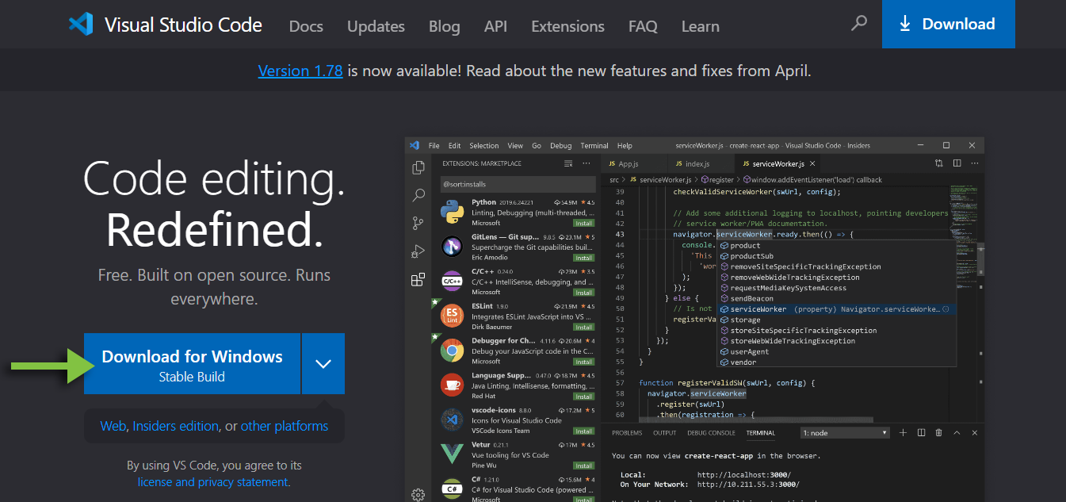The width and height of the screenshot is (1066, 502).
Task: Go to Docs in the site navigation
Action: 306,25
